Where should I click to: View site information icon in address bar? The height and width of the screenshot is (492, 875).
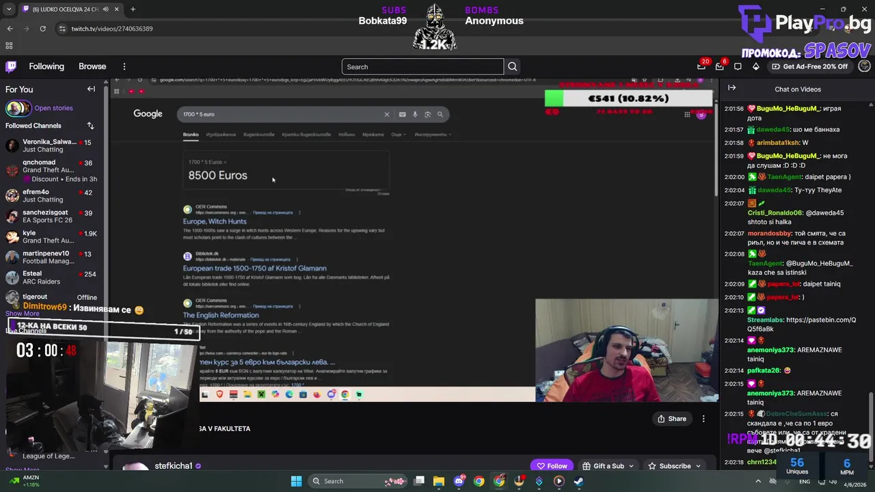(62, 29)
